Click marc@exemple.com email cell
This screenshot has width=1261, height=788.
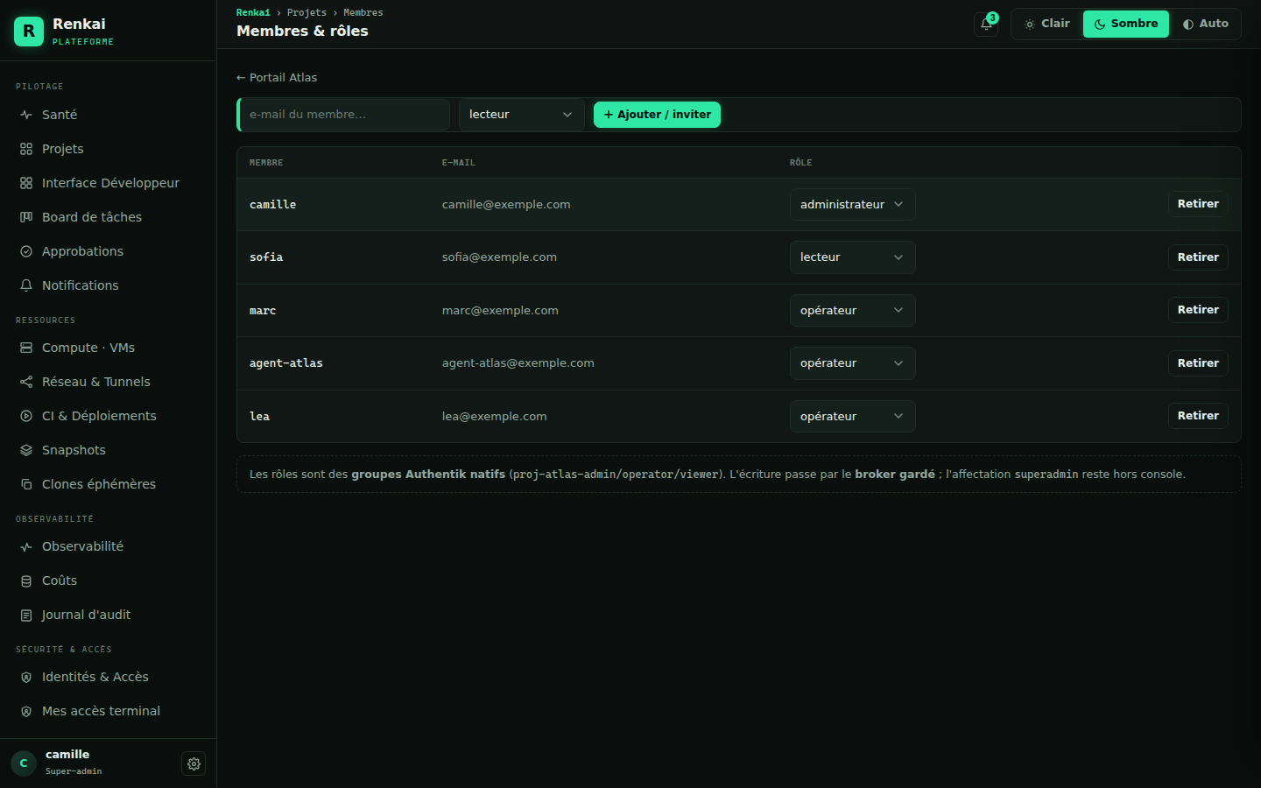tap(500, 311)
